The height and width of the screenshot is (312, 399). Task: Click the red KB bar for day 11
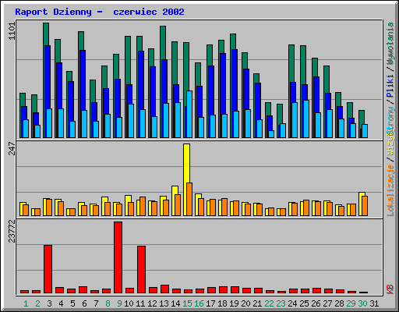(141, 270)
